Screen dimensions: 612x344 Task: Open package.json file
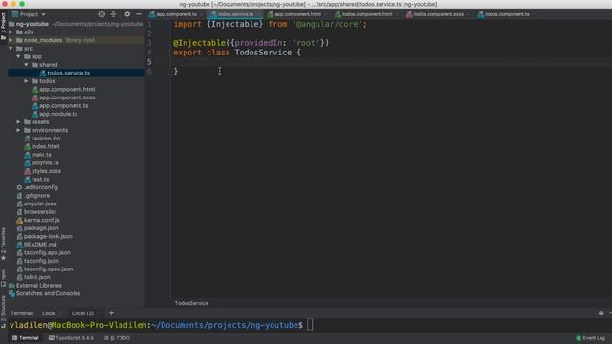click(41, 228)
